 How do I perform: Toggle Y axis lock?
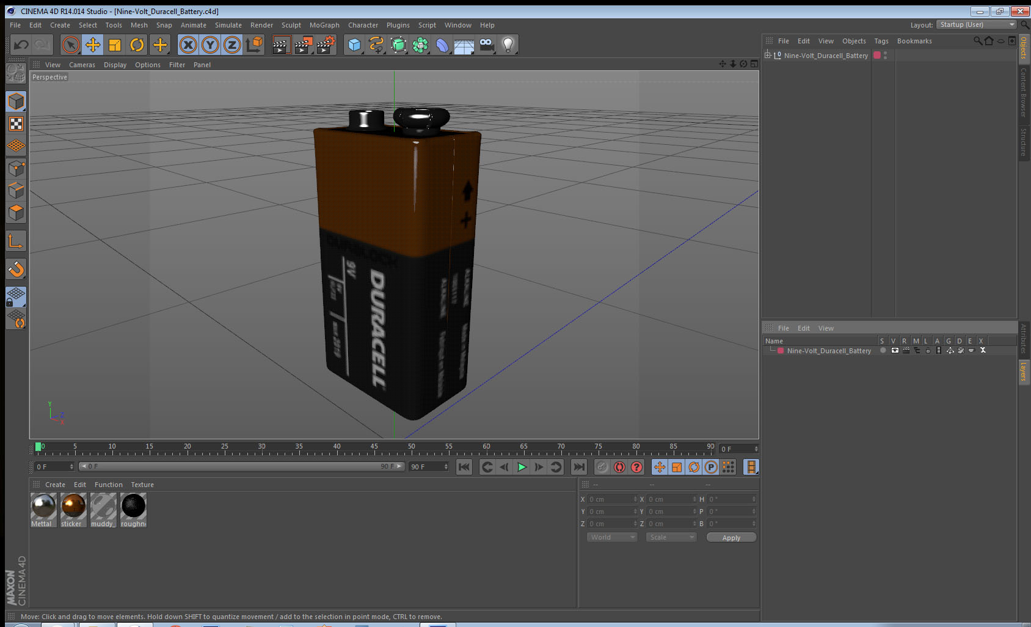click(210, 45)
